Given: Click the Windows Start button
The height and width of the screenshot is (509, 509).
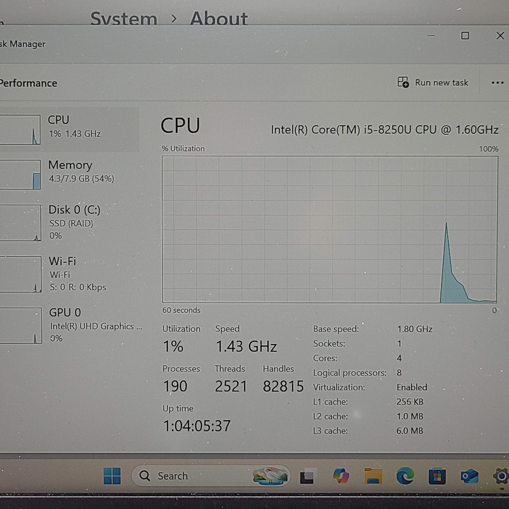Looking at the screenshot, I should [112, 476].
